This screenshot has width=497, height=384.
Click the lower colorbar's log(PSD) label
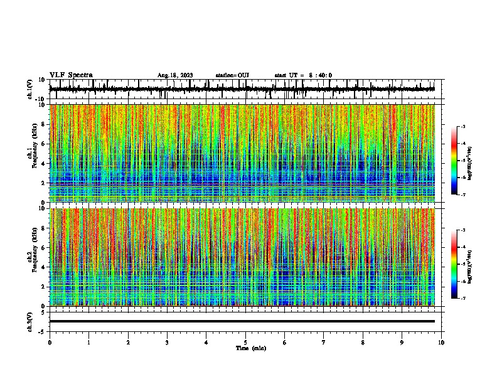click(x=469, y=267)
